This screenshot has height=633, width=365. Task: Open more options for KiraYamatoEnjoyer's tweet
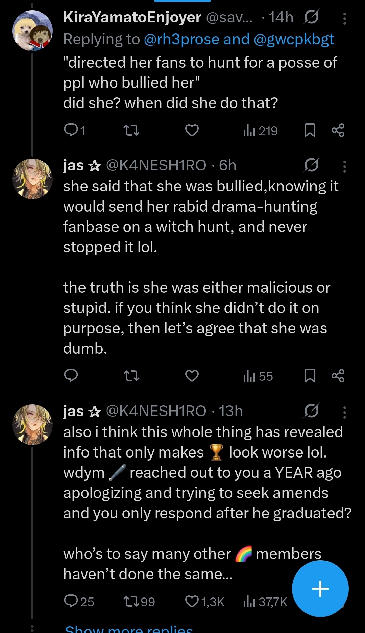click(x=344, y=19)
